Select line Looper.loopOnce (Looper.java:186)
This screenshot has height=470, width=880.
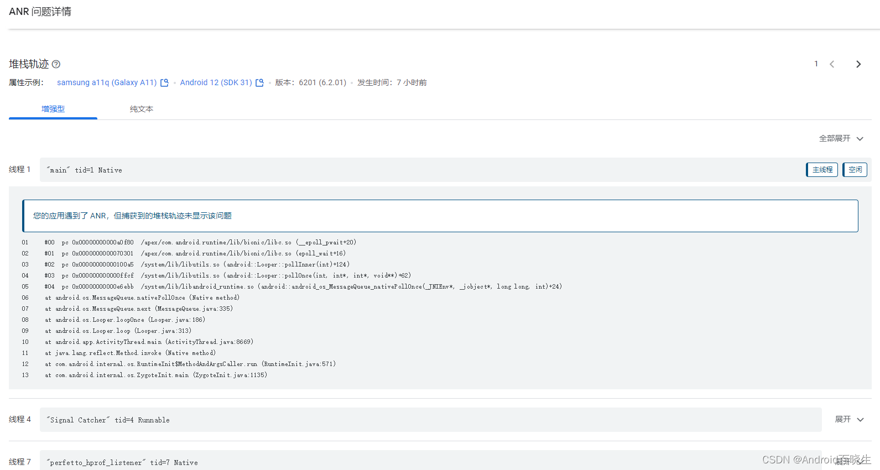point(125,320)
